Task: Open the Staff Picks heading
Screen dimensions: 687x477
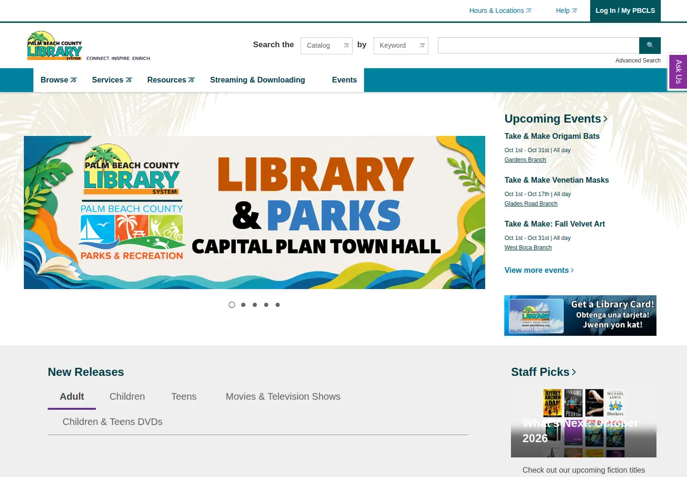Action: pos(543,372)
